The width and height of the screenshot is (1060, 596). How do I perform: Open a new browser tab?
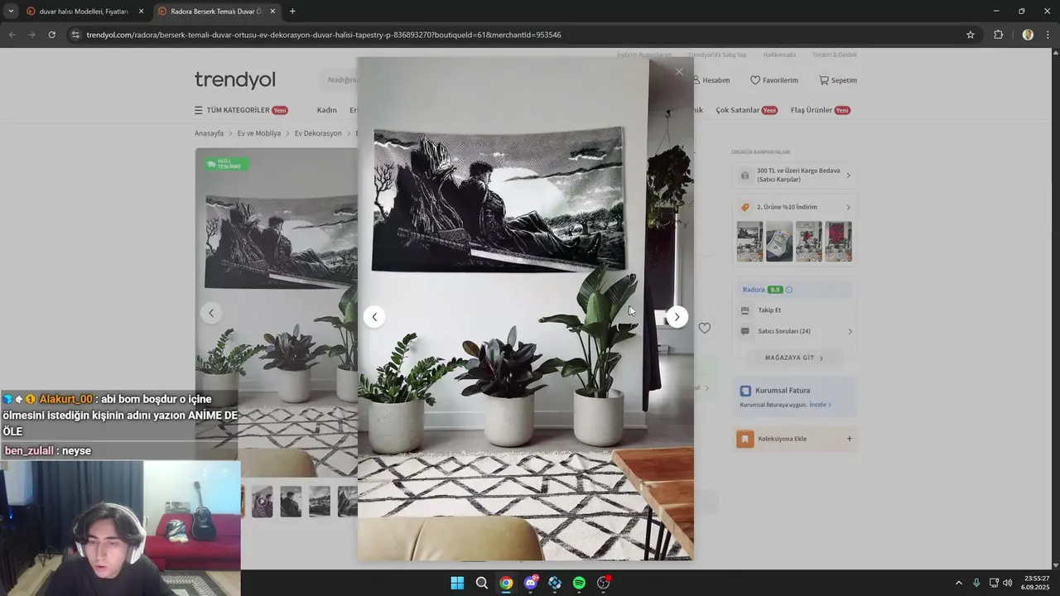click(292, 12)
